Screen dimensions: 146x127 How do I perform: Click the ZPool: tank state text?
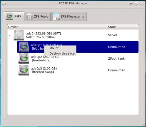116,59
